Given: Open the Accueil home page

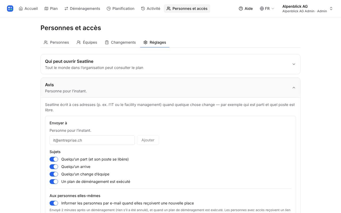Looking at the screenshot, I should 28,9.
